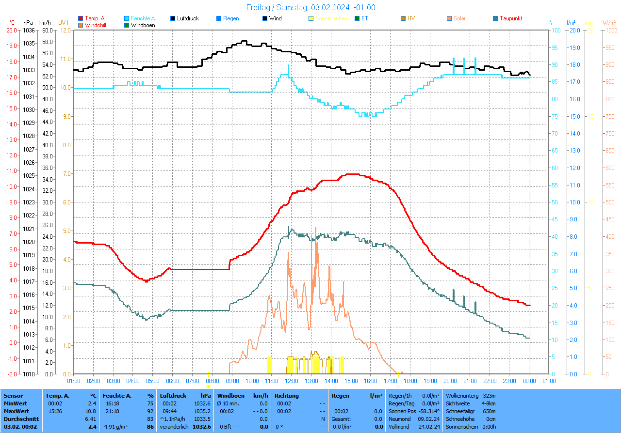
Task: Click the '12:00' time axis label
Action: pyautogui.click(x=292, y=381)
